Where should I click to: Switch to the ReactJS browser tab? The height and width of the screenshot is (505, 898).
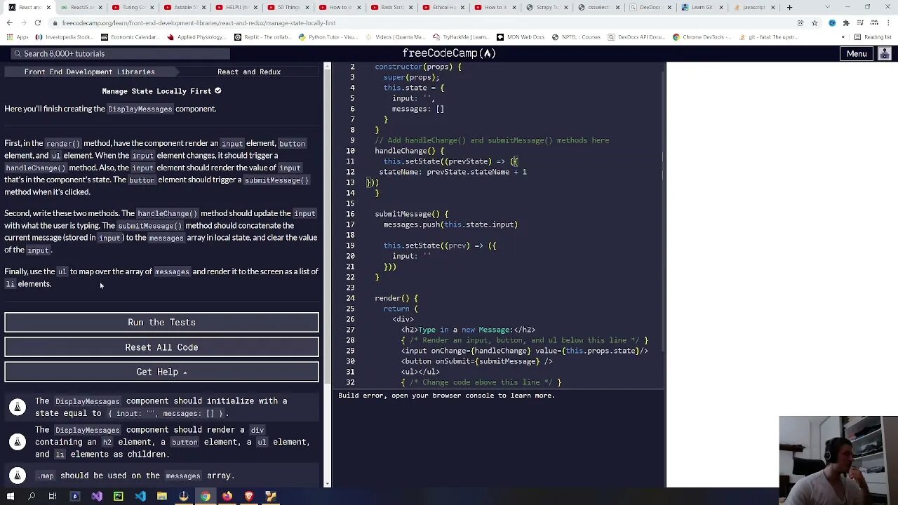(82, 7)
